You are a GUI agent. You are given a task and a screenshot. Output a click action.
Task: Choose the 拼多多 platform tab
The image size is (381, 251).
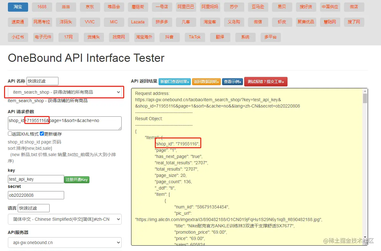click(x=162, y=22)
